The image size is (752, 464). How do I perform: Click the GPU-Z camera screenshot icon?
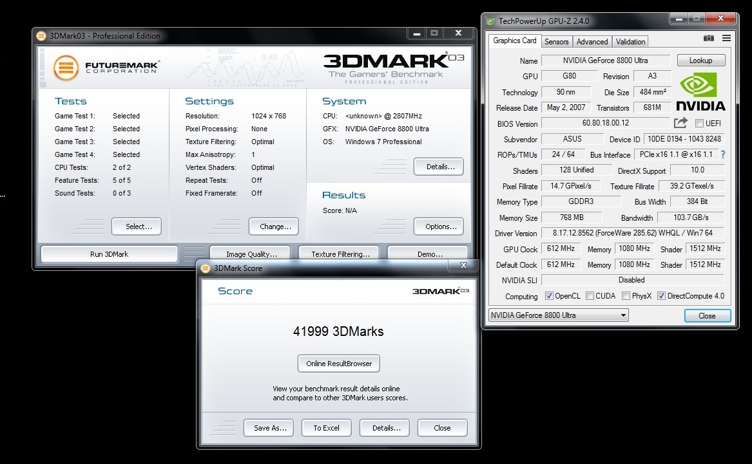tap(709, 39)
